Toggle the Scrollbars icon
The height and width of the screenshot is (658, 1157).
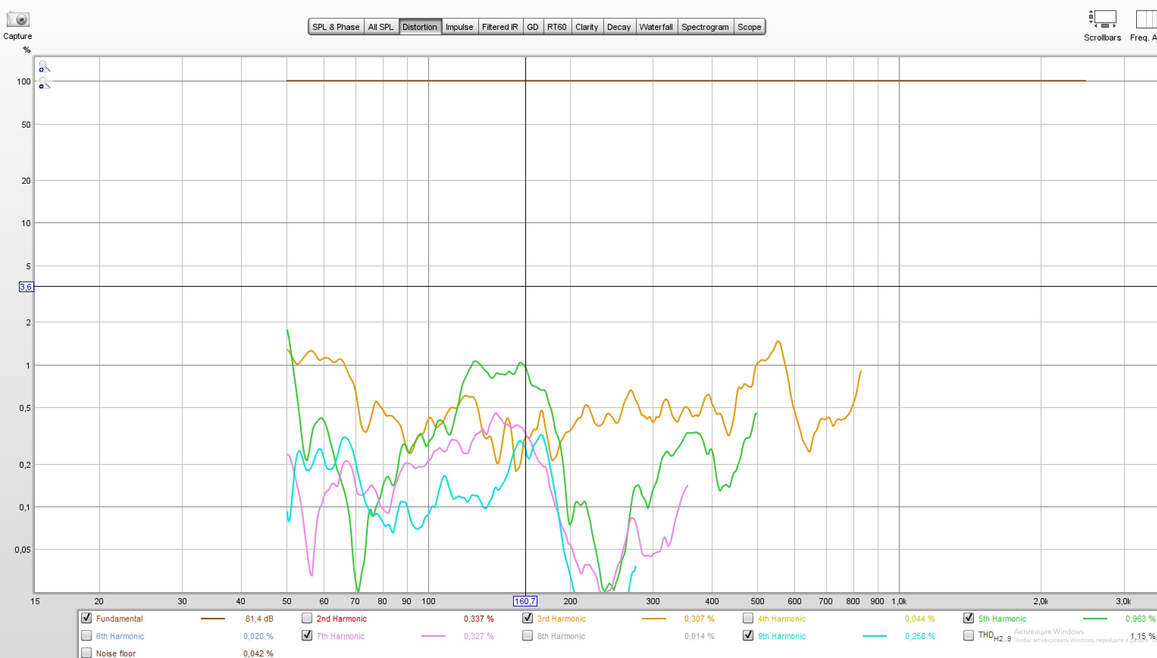[x=1102, y=20]
